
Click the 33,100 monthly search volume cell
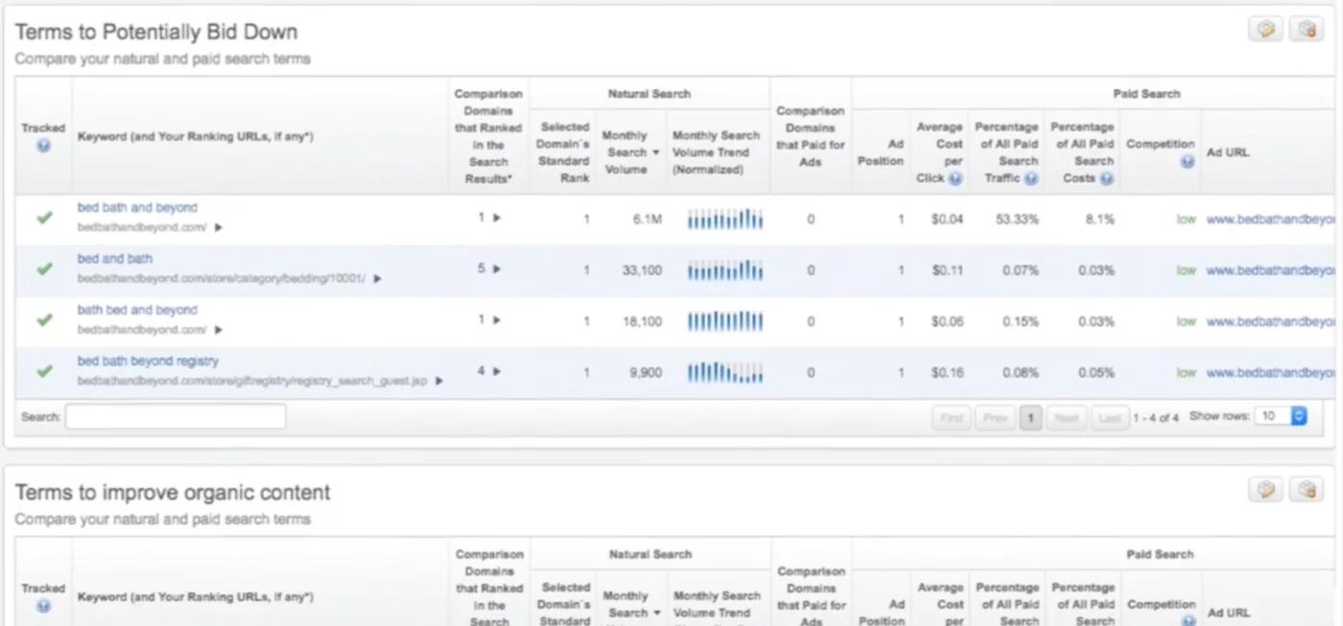tap(642, 270)
